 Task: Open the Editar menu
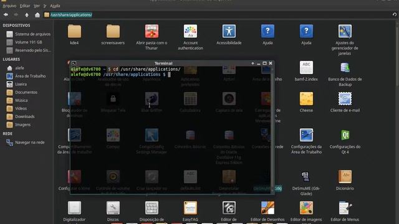[x=25, y=6]
